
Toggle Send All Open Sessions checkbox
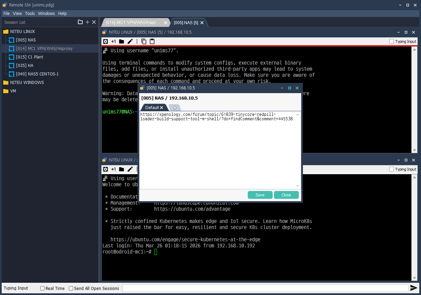(x=71, y=289)
